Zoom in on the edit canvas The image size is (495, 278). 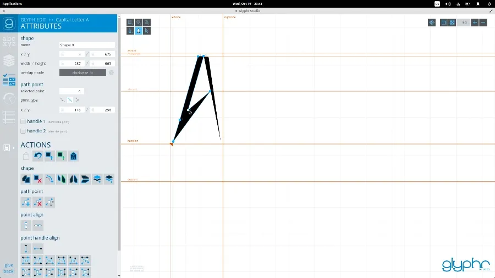click(475, 23)
